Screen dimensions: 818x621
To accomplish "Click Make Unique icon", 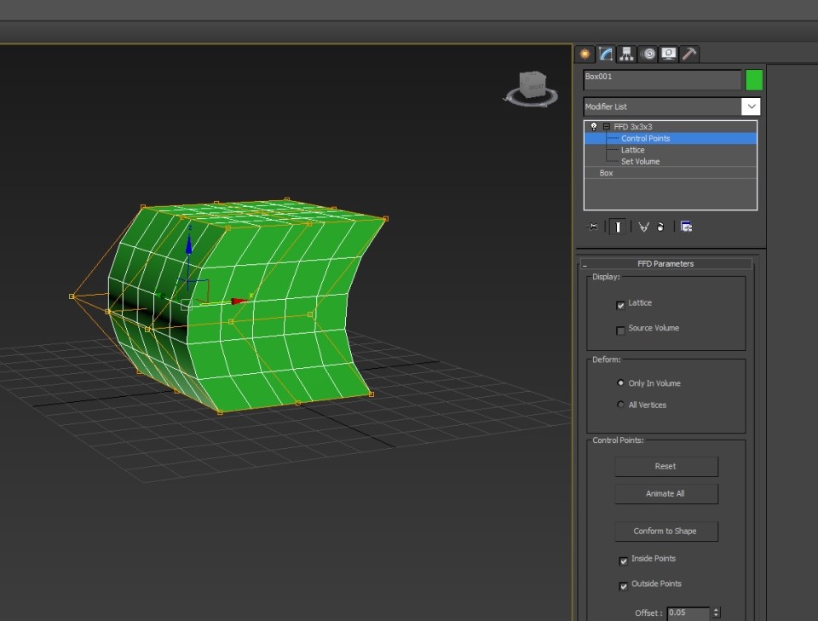I will (x=643, y=227).
